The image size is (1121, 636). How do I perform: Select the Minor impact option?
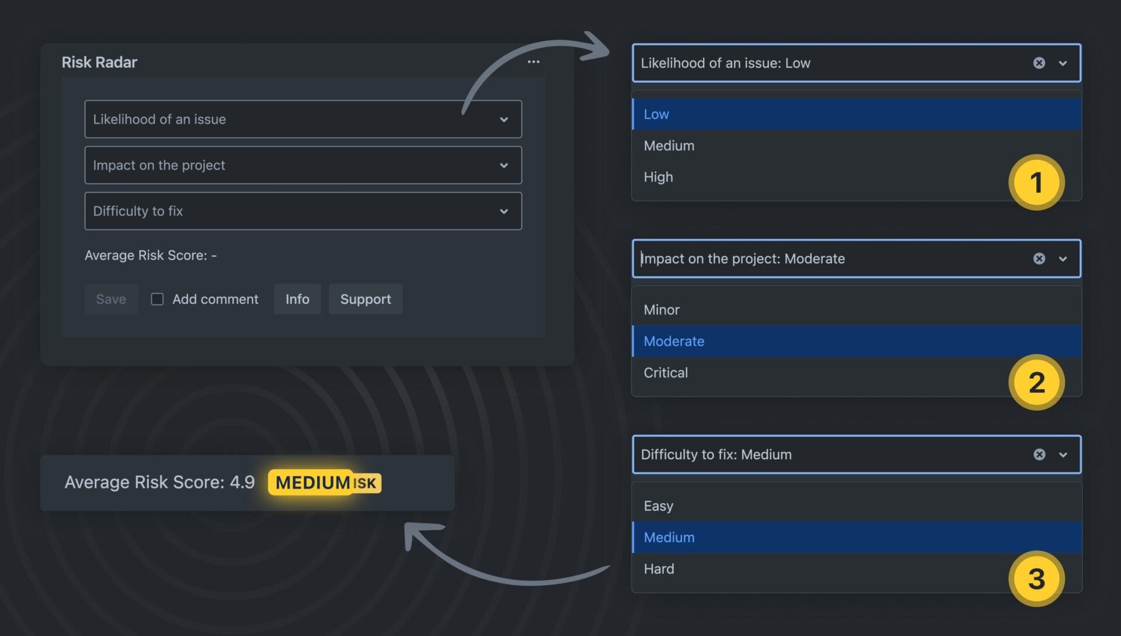662,310
